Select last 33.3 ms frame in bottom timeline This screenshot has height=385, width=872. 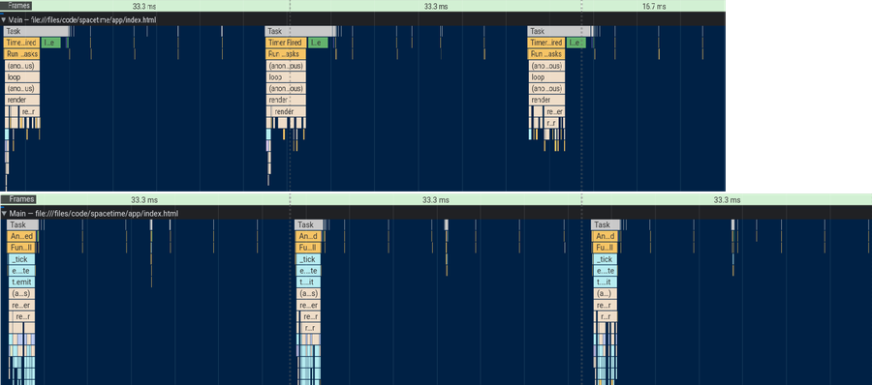pyautogui.click(x=727, y=199)
